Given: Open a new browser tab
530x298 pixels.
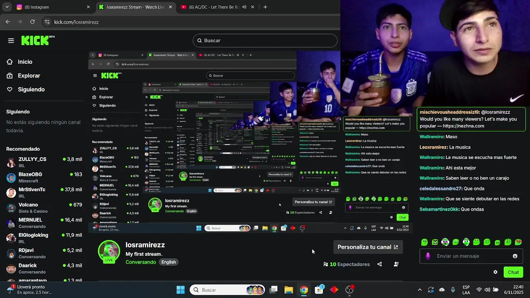Looking at the screenshot, I should 265,7.
